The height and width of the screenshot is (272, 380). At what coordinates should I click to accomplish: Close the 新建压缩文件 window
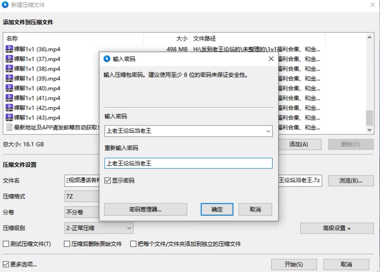pyautogui.click(x=372, y=5)
